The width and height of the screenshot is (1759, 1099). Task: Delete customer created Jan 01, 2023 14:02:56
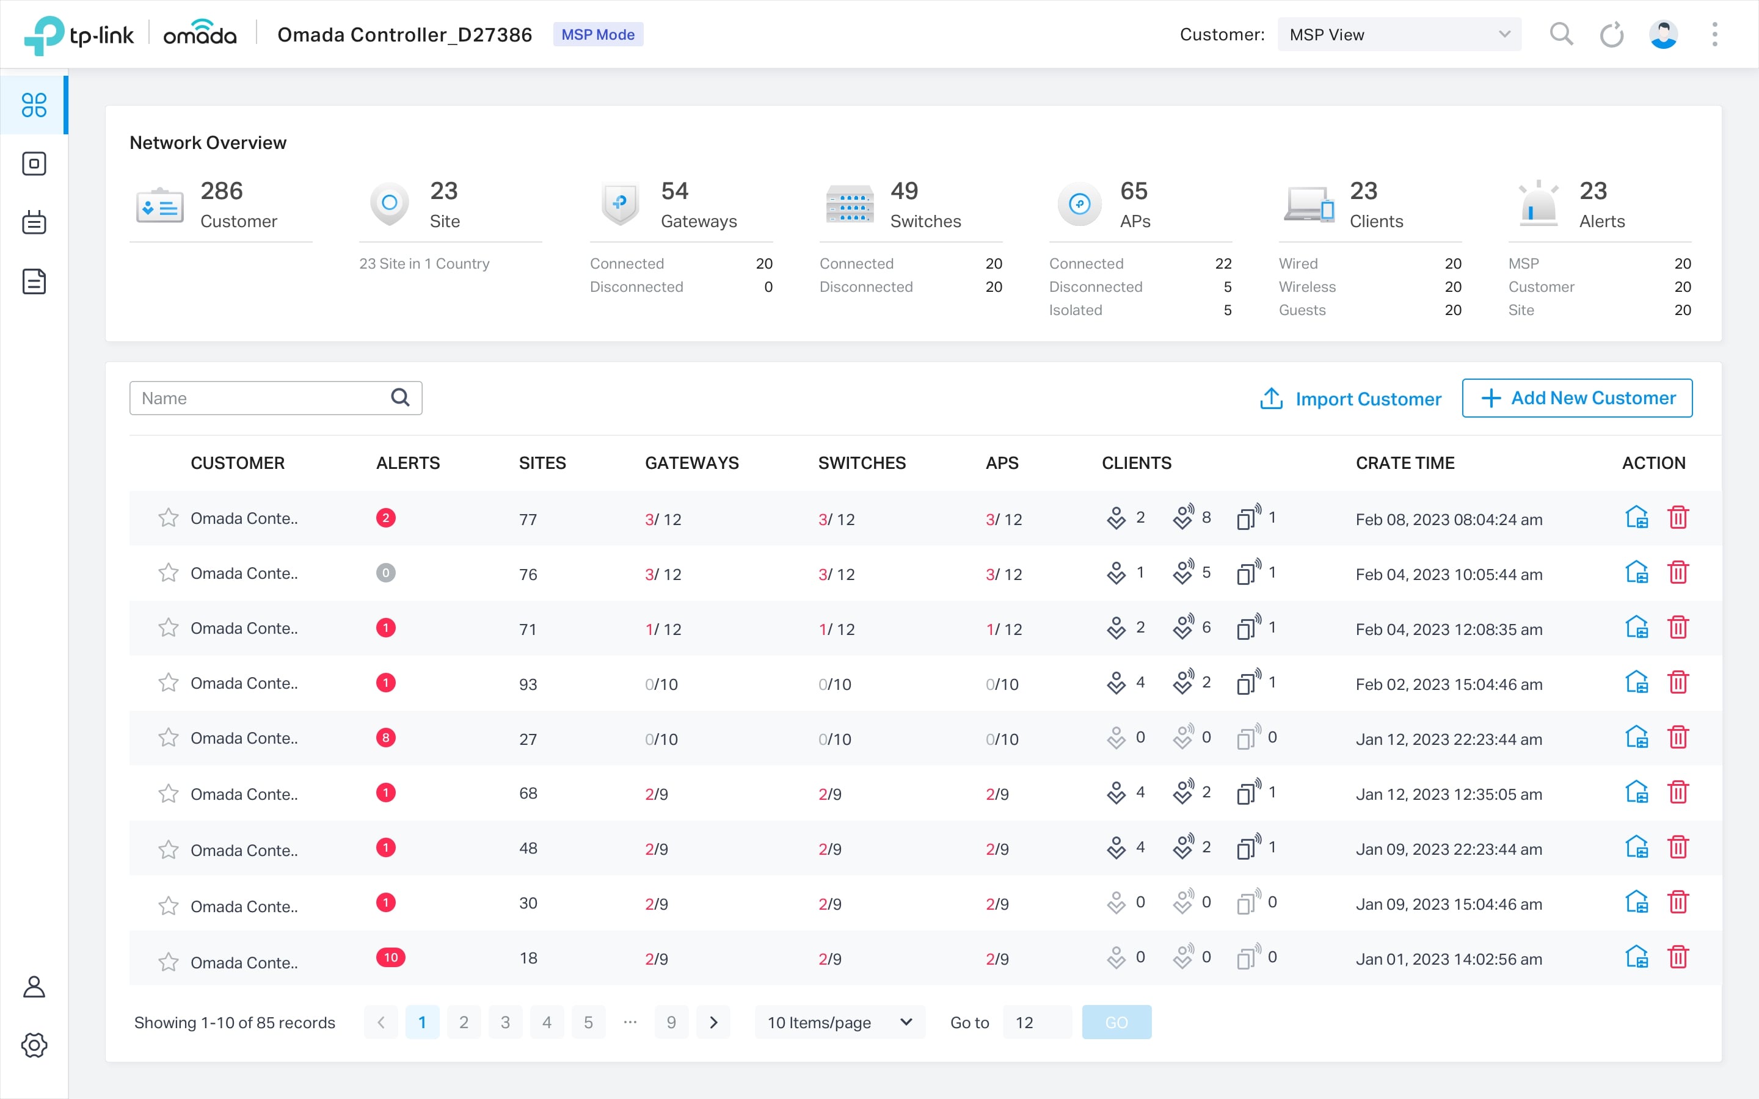tap(1678, 957)
